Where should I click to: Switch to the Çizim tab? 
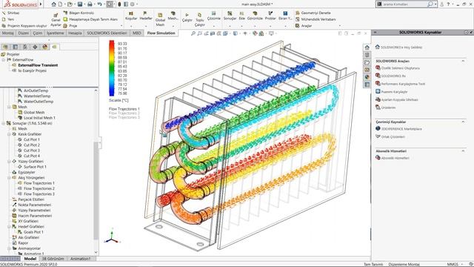[x=38, y=33]
